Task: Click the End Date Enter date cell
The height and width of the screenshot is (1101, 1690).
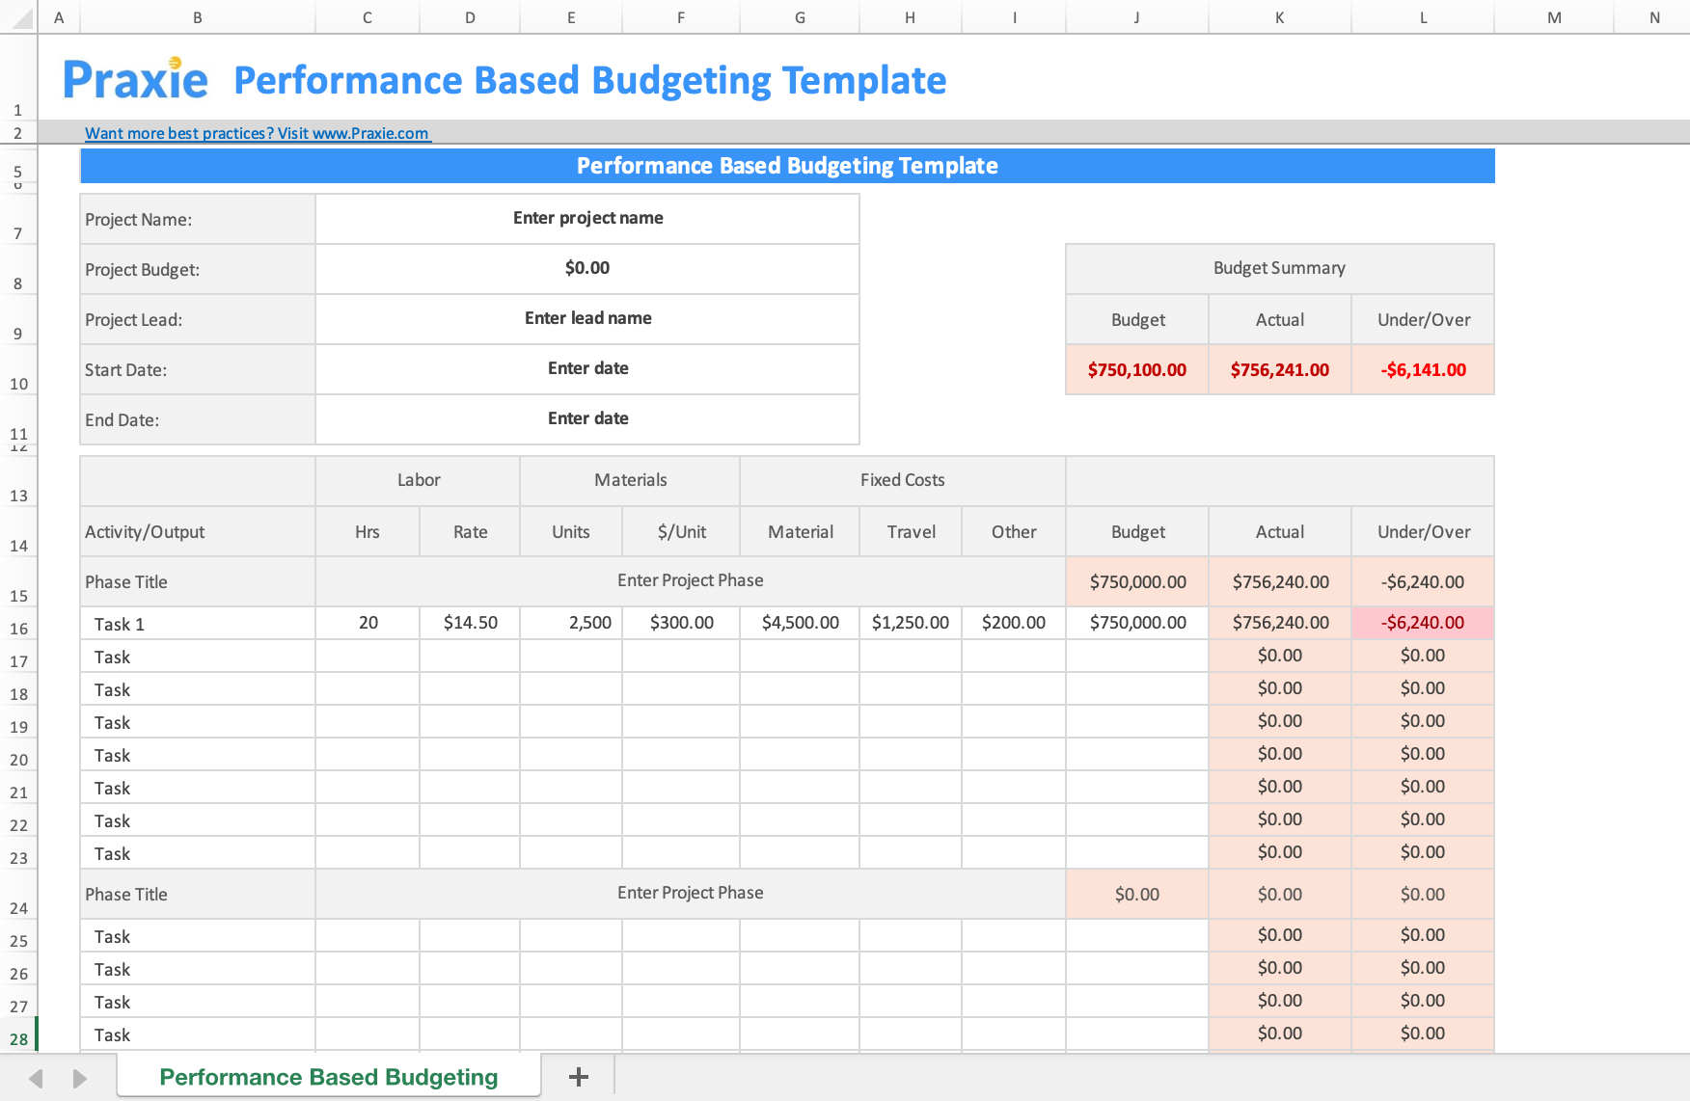Action: pos(587,418)
